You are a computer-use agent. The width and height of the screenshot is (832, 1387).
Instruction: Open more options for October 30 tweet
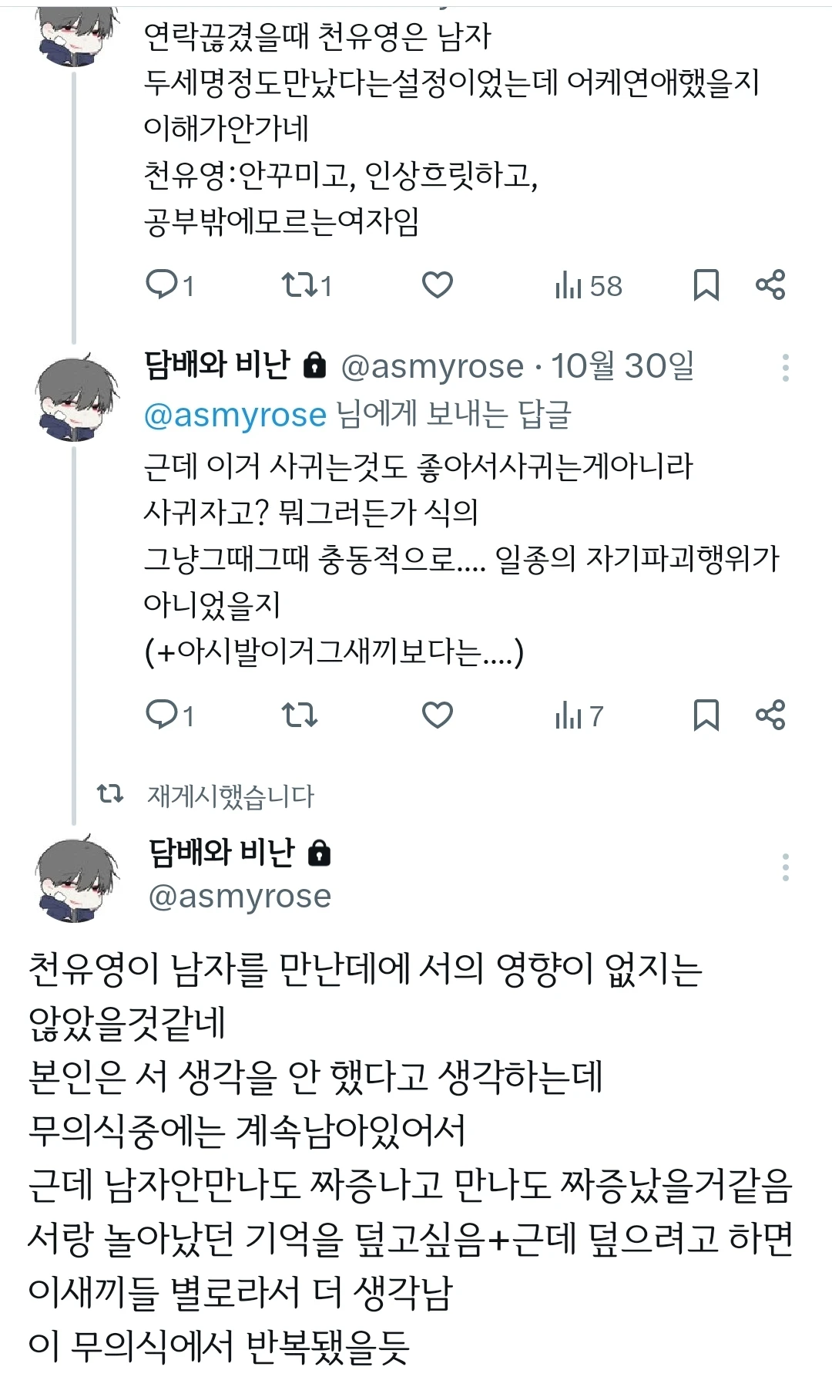click(785, 368)
